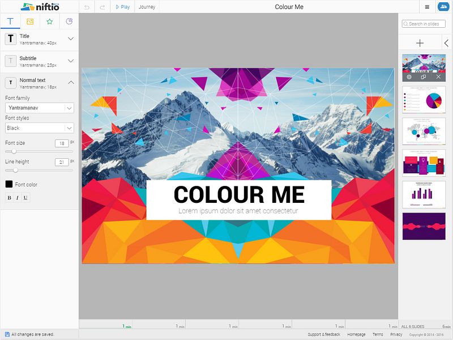Click the first green 1 min timeline marker
The image size is (453, 340).
(x=126, y=326)
